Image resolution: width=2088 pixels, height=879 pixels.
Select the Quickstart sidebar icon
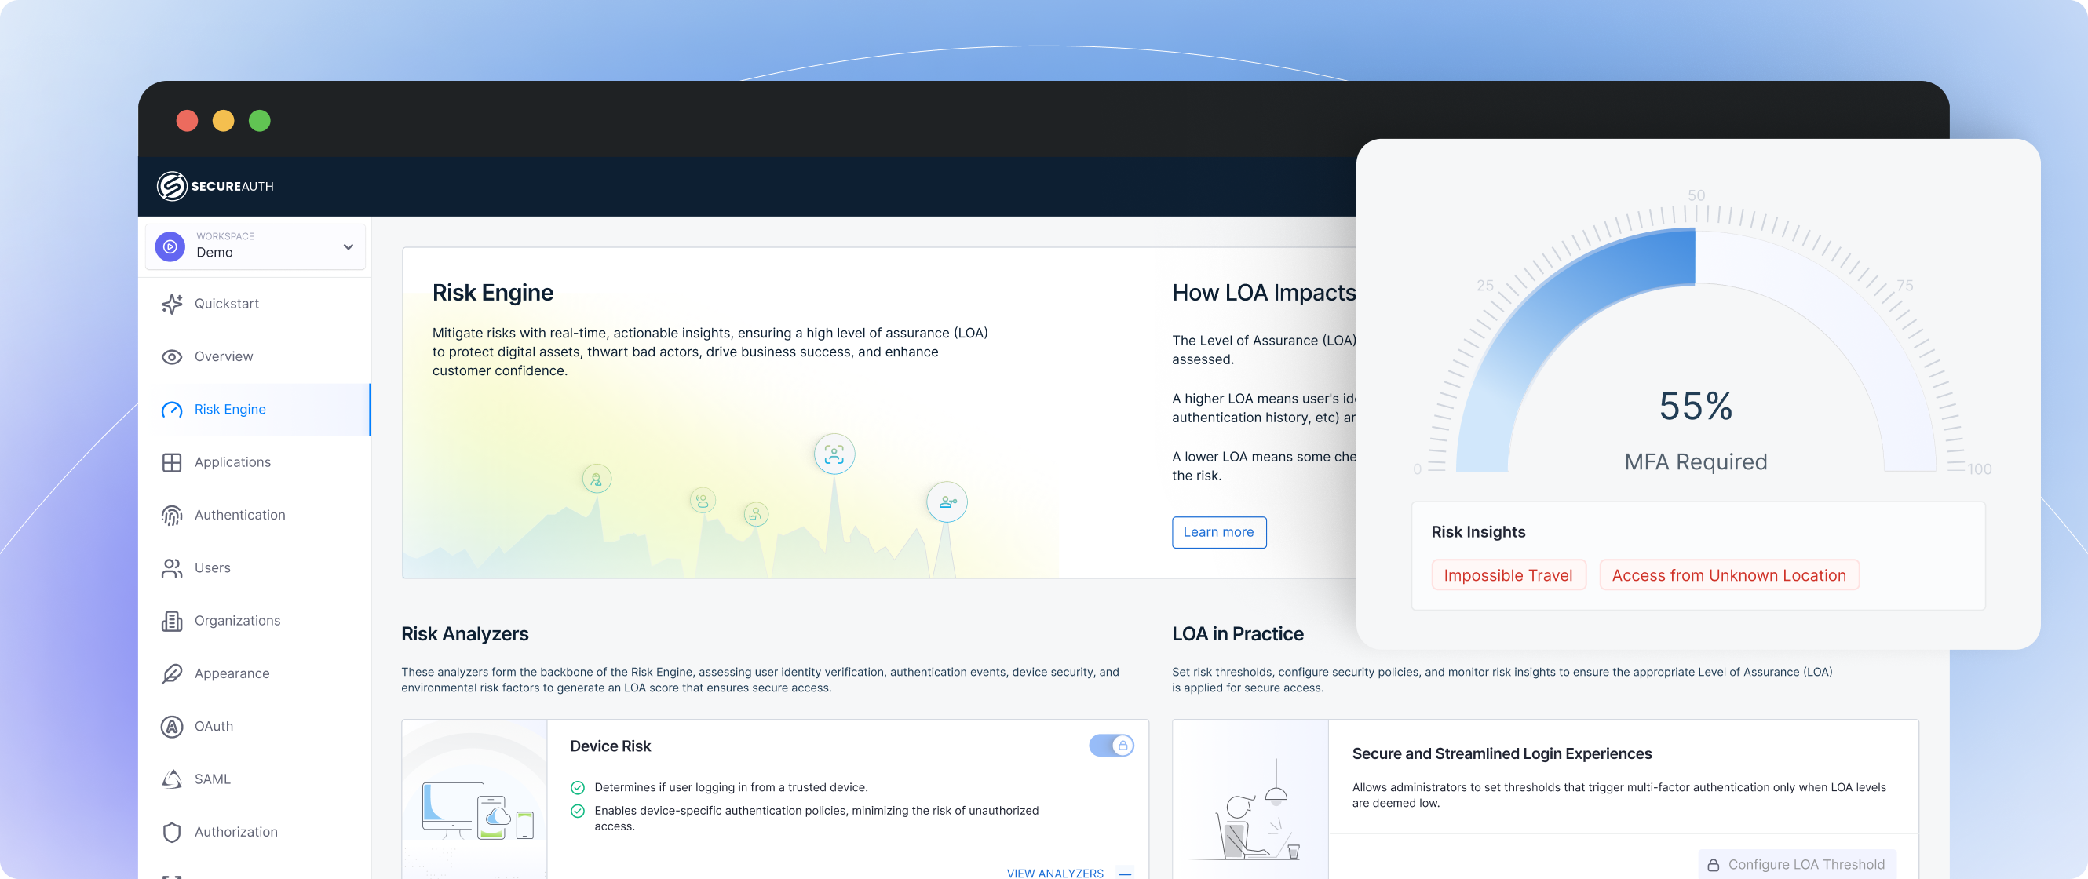(x=172, y=304)
